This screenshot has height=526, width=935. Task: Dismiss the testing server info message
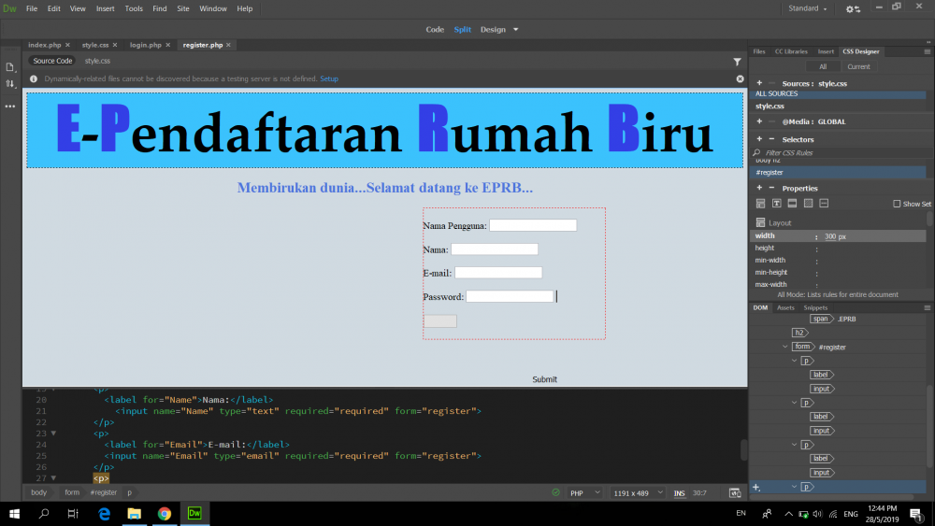[x=740, y=78]
